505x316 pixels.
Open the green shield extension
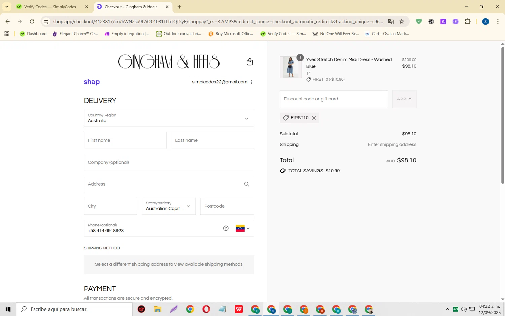pos(419,21)
